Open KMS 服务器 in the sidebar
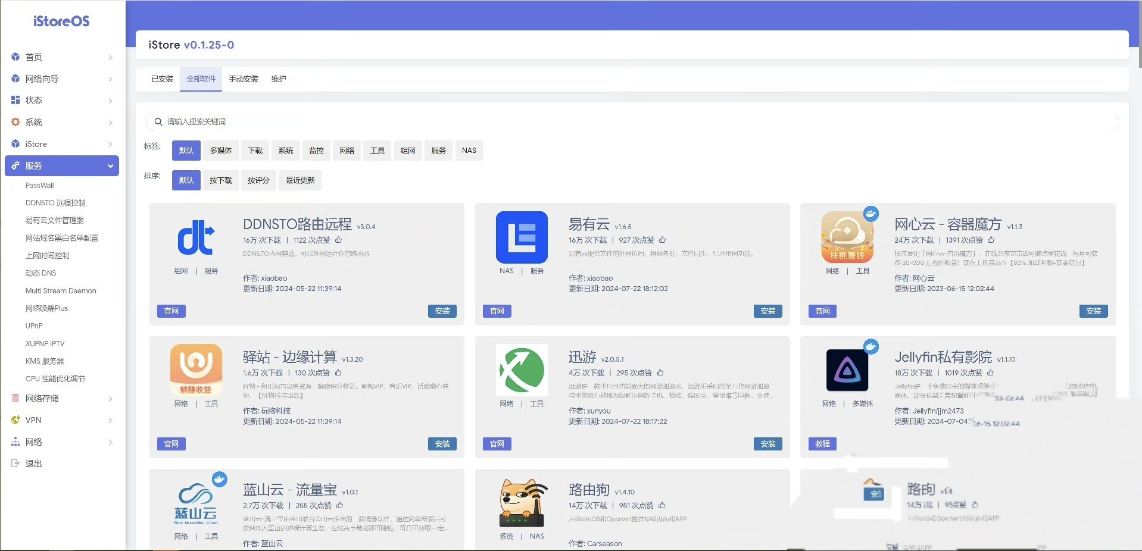 tap(45, 361)
